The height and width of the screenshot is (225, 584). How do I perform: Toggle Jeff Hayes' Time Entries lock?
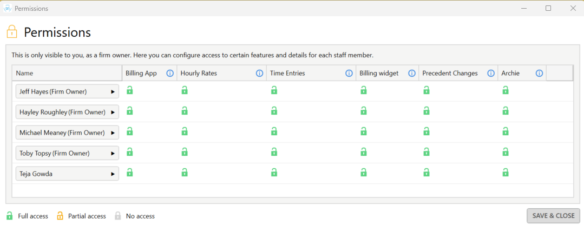[274, 90]
